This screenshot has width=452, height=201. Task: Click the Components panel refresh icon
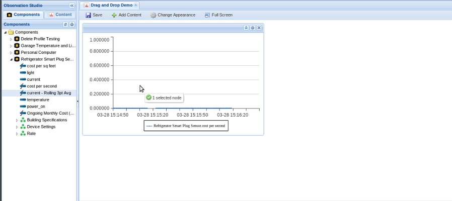click(x=65, y=24)
